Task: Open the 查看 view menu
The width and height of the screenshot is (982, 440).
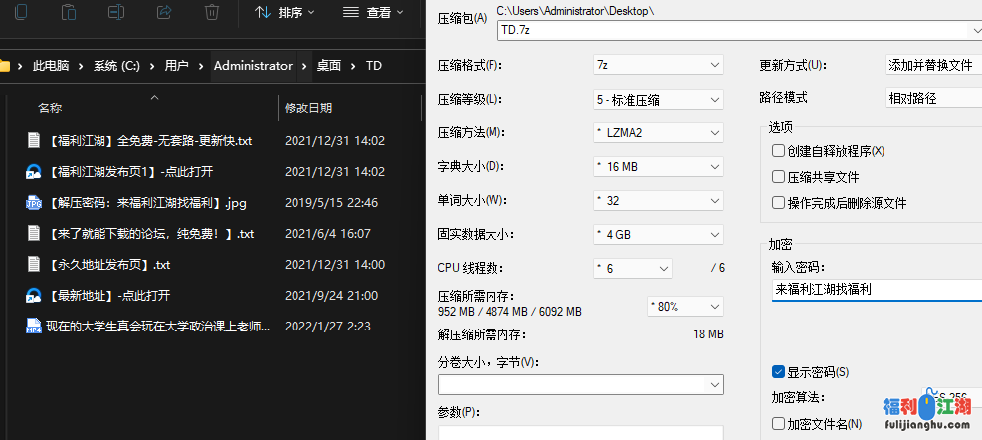Action: coord(368,12)
